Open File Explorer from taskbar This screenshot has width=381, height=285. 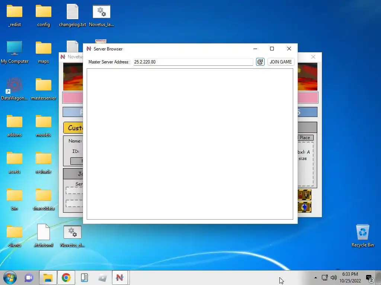(48, 278)
